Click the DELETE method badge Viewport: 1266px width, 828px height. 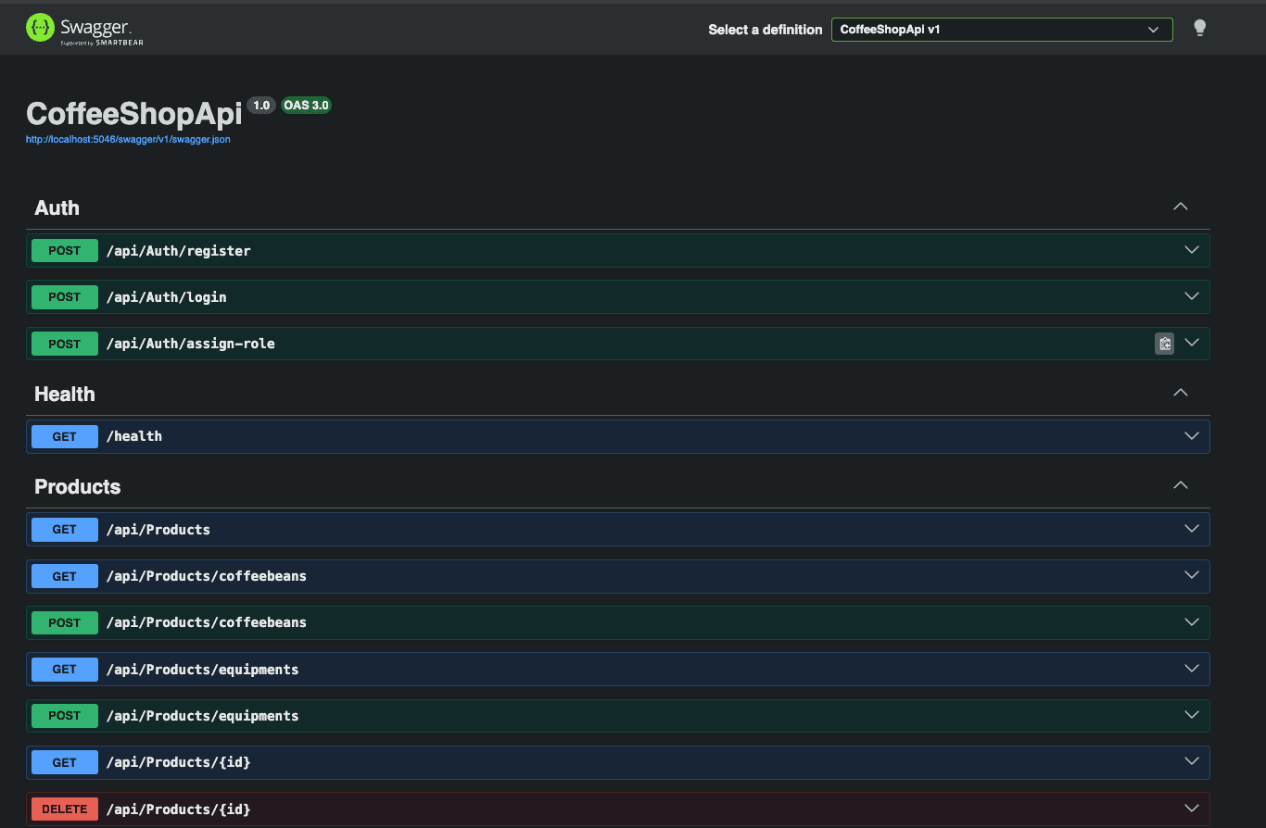coord(65,809)
